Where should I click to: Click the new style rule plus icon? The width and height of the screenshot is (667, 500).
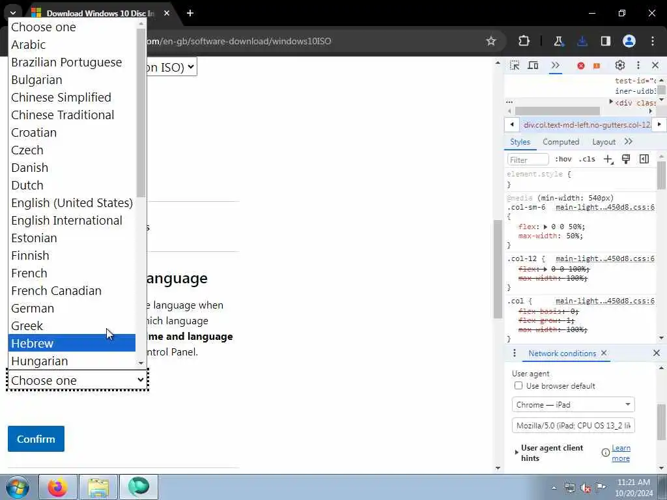[608, 159]
